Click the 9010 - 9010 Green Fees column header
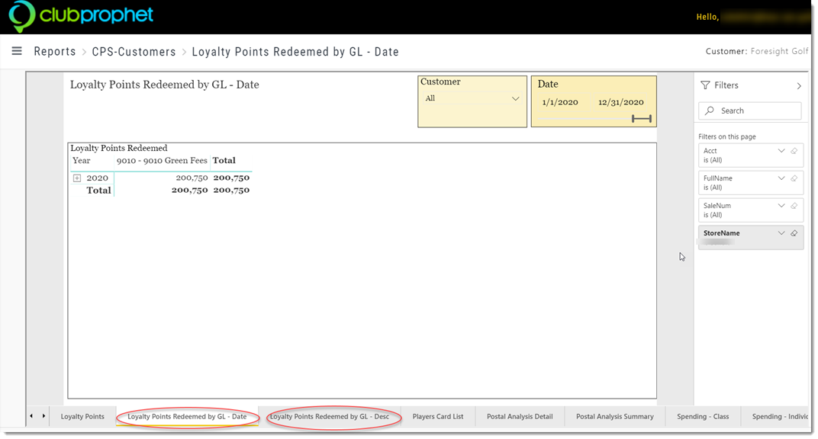The image size is (818, 439). 162,161
